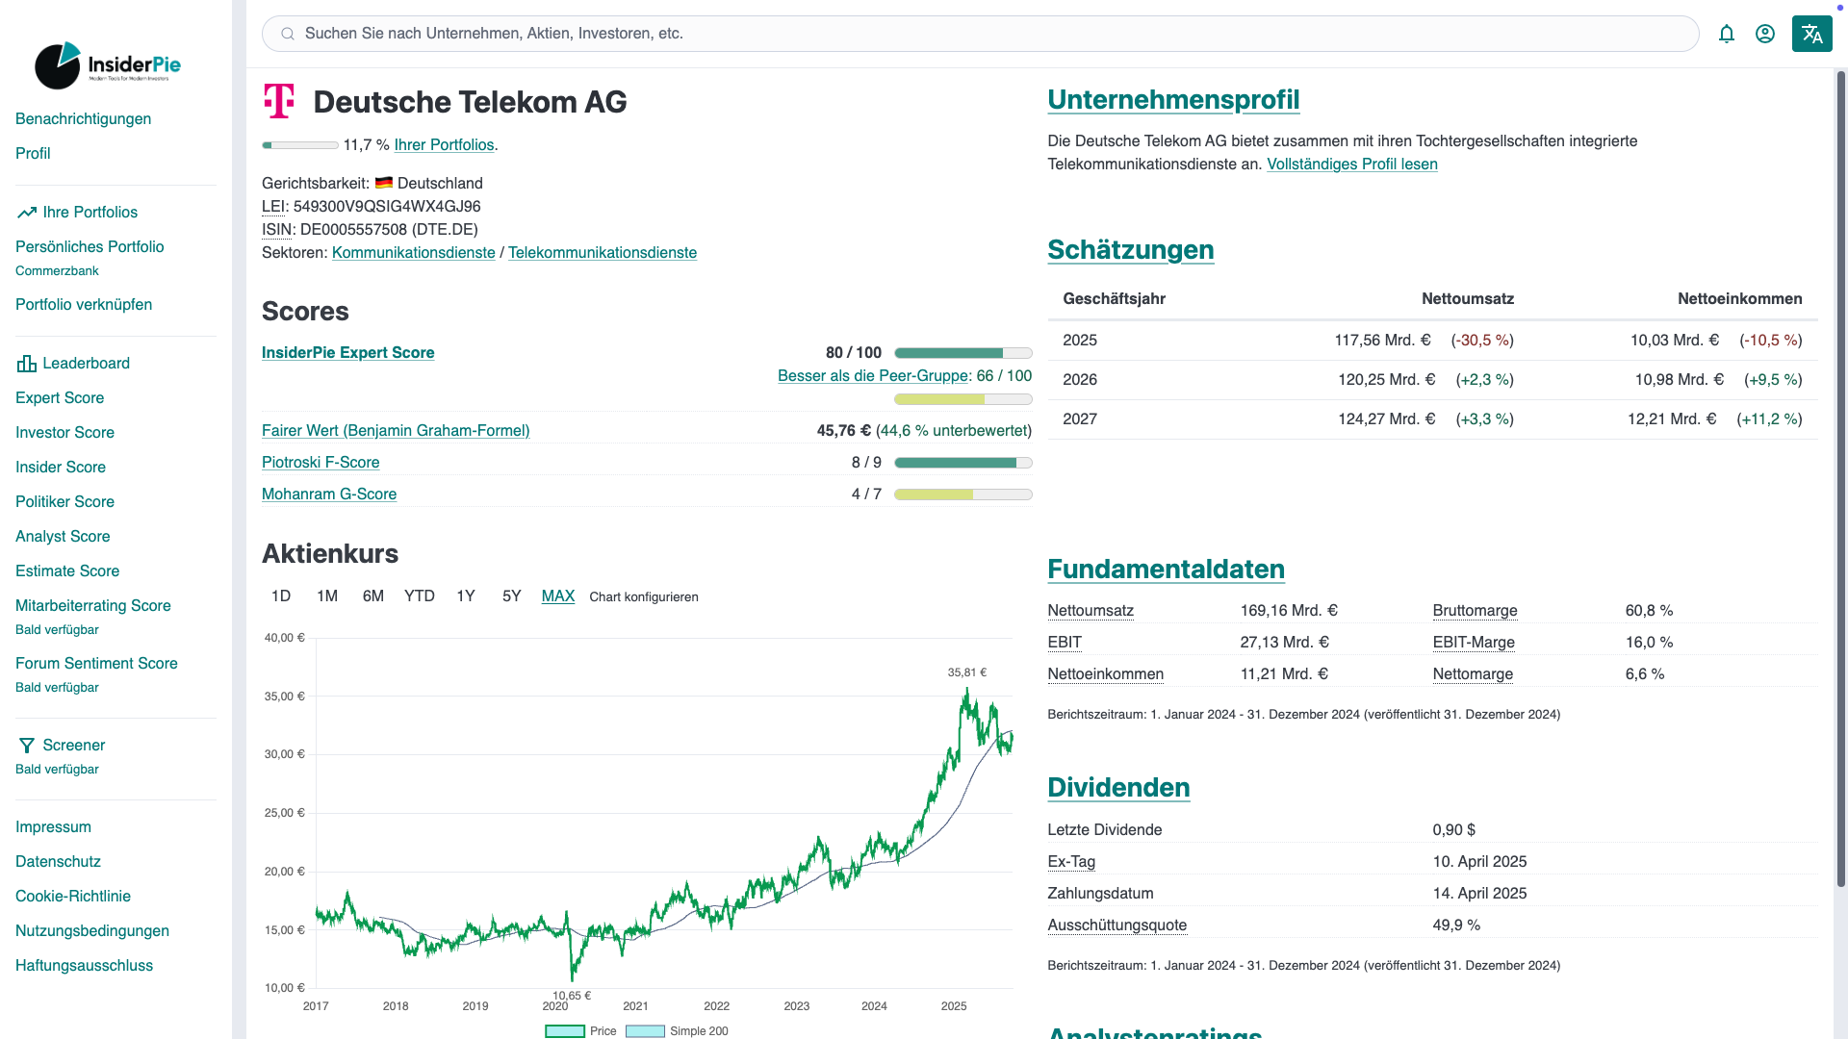
Task: Open the Piotroski F-Score link
Action: click(321, 463)
